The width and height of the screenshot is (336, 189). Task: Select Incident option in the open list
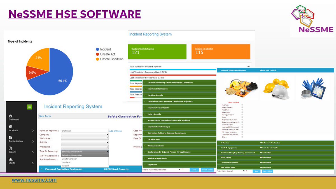tap(85, 166)
